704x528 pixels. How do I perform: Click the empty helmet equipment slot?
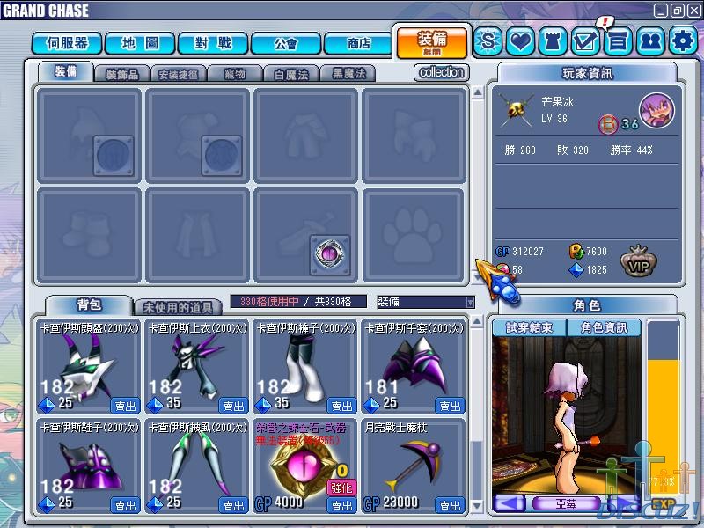click(x=89, y=136)
